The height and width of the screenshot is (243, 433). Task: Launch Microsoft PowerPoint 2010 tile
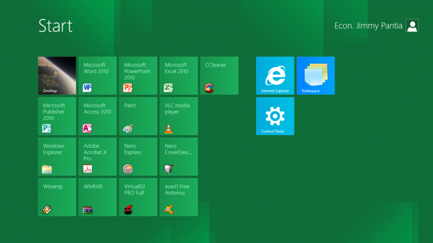138,76
